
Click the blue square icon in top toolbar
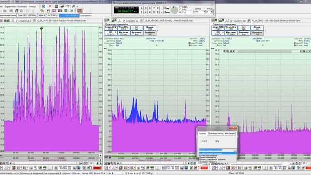pos(43,6)
